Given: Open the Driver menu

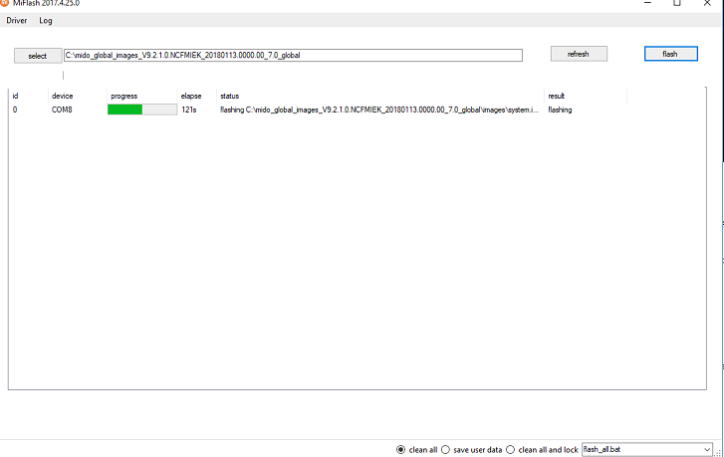Looking at the screenshot, I should 17,20.
